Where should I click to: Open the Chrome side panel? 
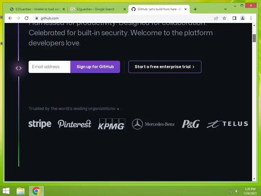(x=234, y=18)
